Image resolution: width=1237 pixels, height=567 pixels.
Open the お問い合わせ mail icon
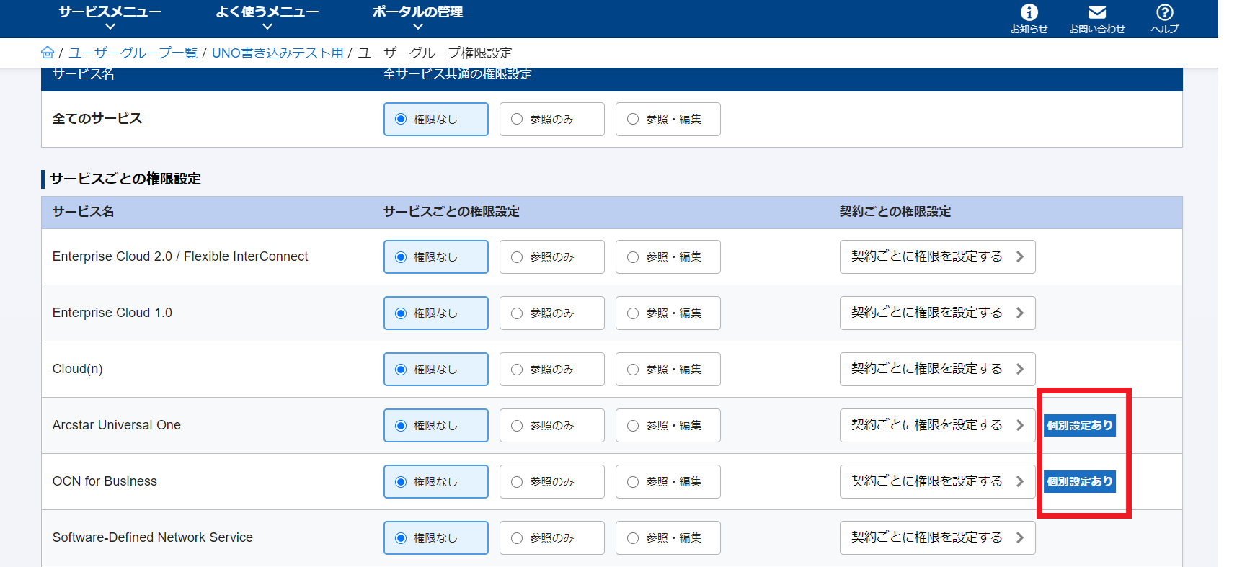click(x=1096, y=19)
